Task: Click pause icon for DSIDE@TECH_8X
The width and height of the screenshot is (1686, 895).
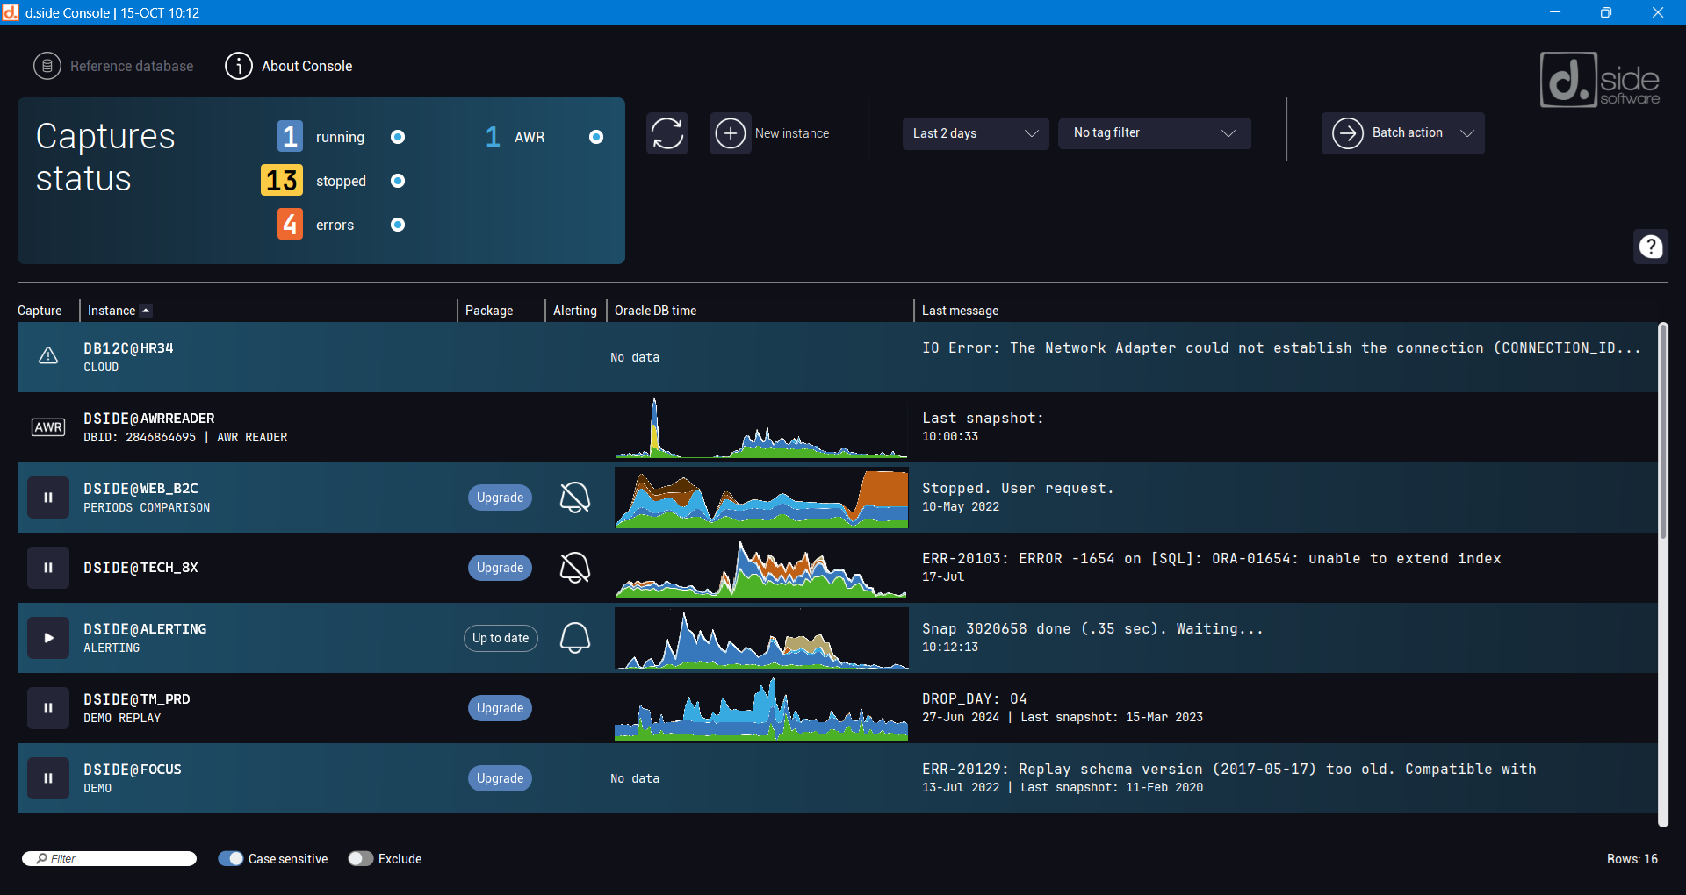Action: click(48, 568)
